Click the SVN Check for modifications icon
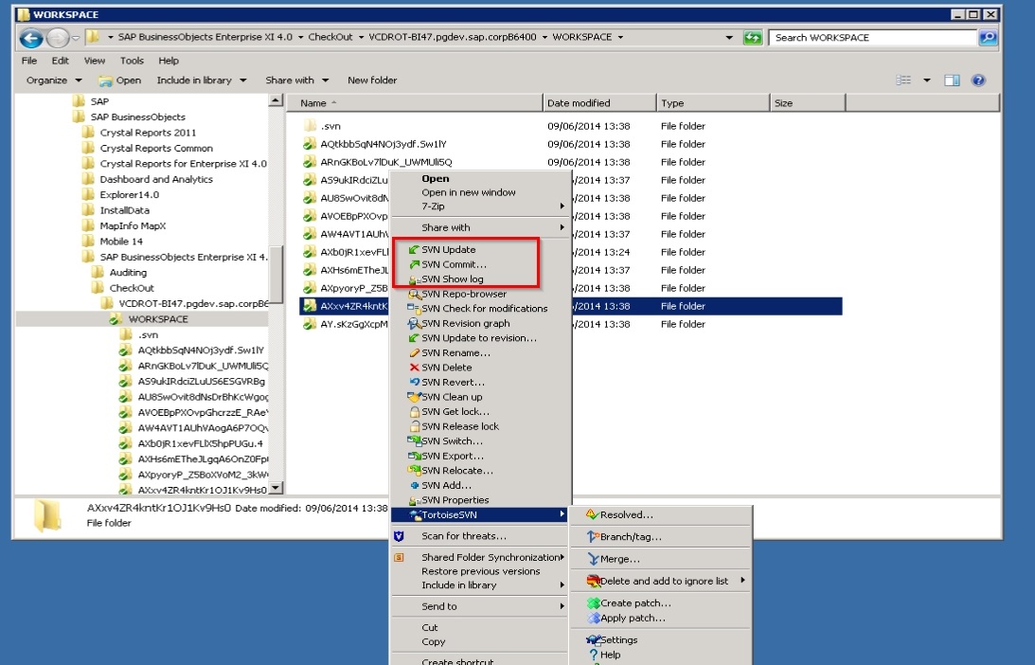This screenshot has width=1035, height=665. click(414, 309)
